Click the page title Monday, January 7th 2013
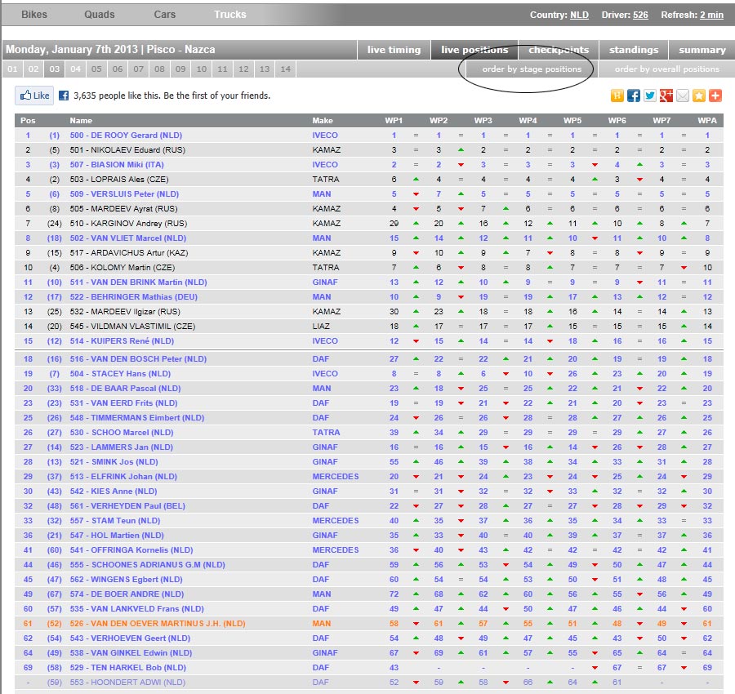The height and width of the screenshot is (694, 735). click(x=72, y=49)
